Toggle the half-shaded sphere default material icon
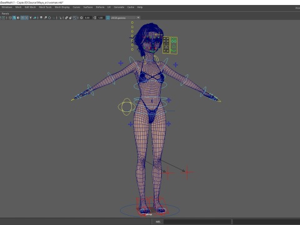 pyautogui.click(x=18, y=18)
